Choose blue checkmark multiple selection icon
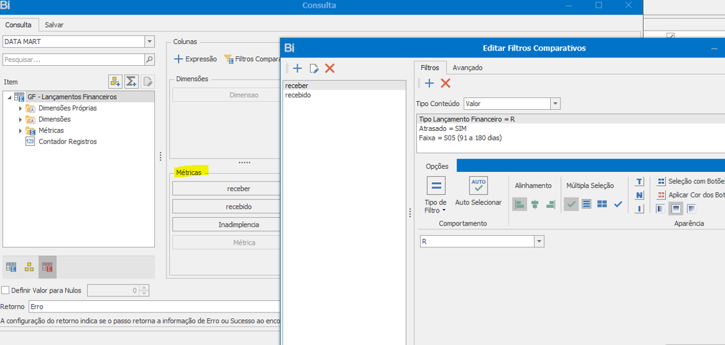This screenshot has height=345, width=725. [618, 204]
